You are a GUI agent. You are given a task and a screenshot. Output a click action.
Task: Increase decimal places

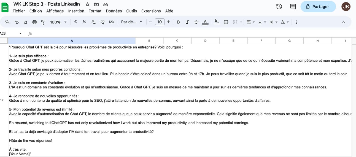point(102,22)
